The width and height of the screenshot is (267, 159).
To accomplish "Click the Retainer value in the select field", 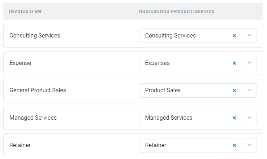I will click(156, 145).
